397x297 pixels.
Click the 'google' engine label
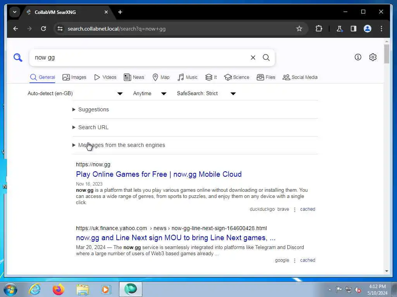282,260
